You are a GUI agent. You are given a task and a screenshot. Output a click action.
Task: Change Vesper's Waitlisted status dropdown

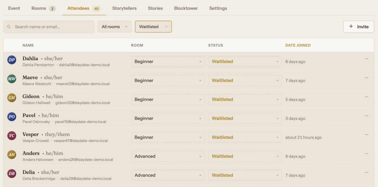tap(245, 137)
